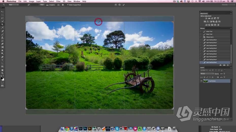Viewport: 236px width, 132px height.
Task: Add a Vibrance adjustment triangle icon
Action: point(218,18)
